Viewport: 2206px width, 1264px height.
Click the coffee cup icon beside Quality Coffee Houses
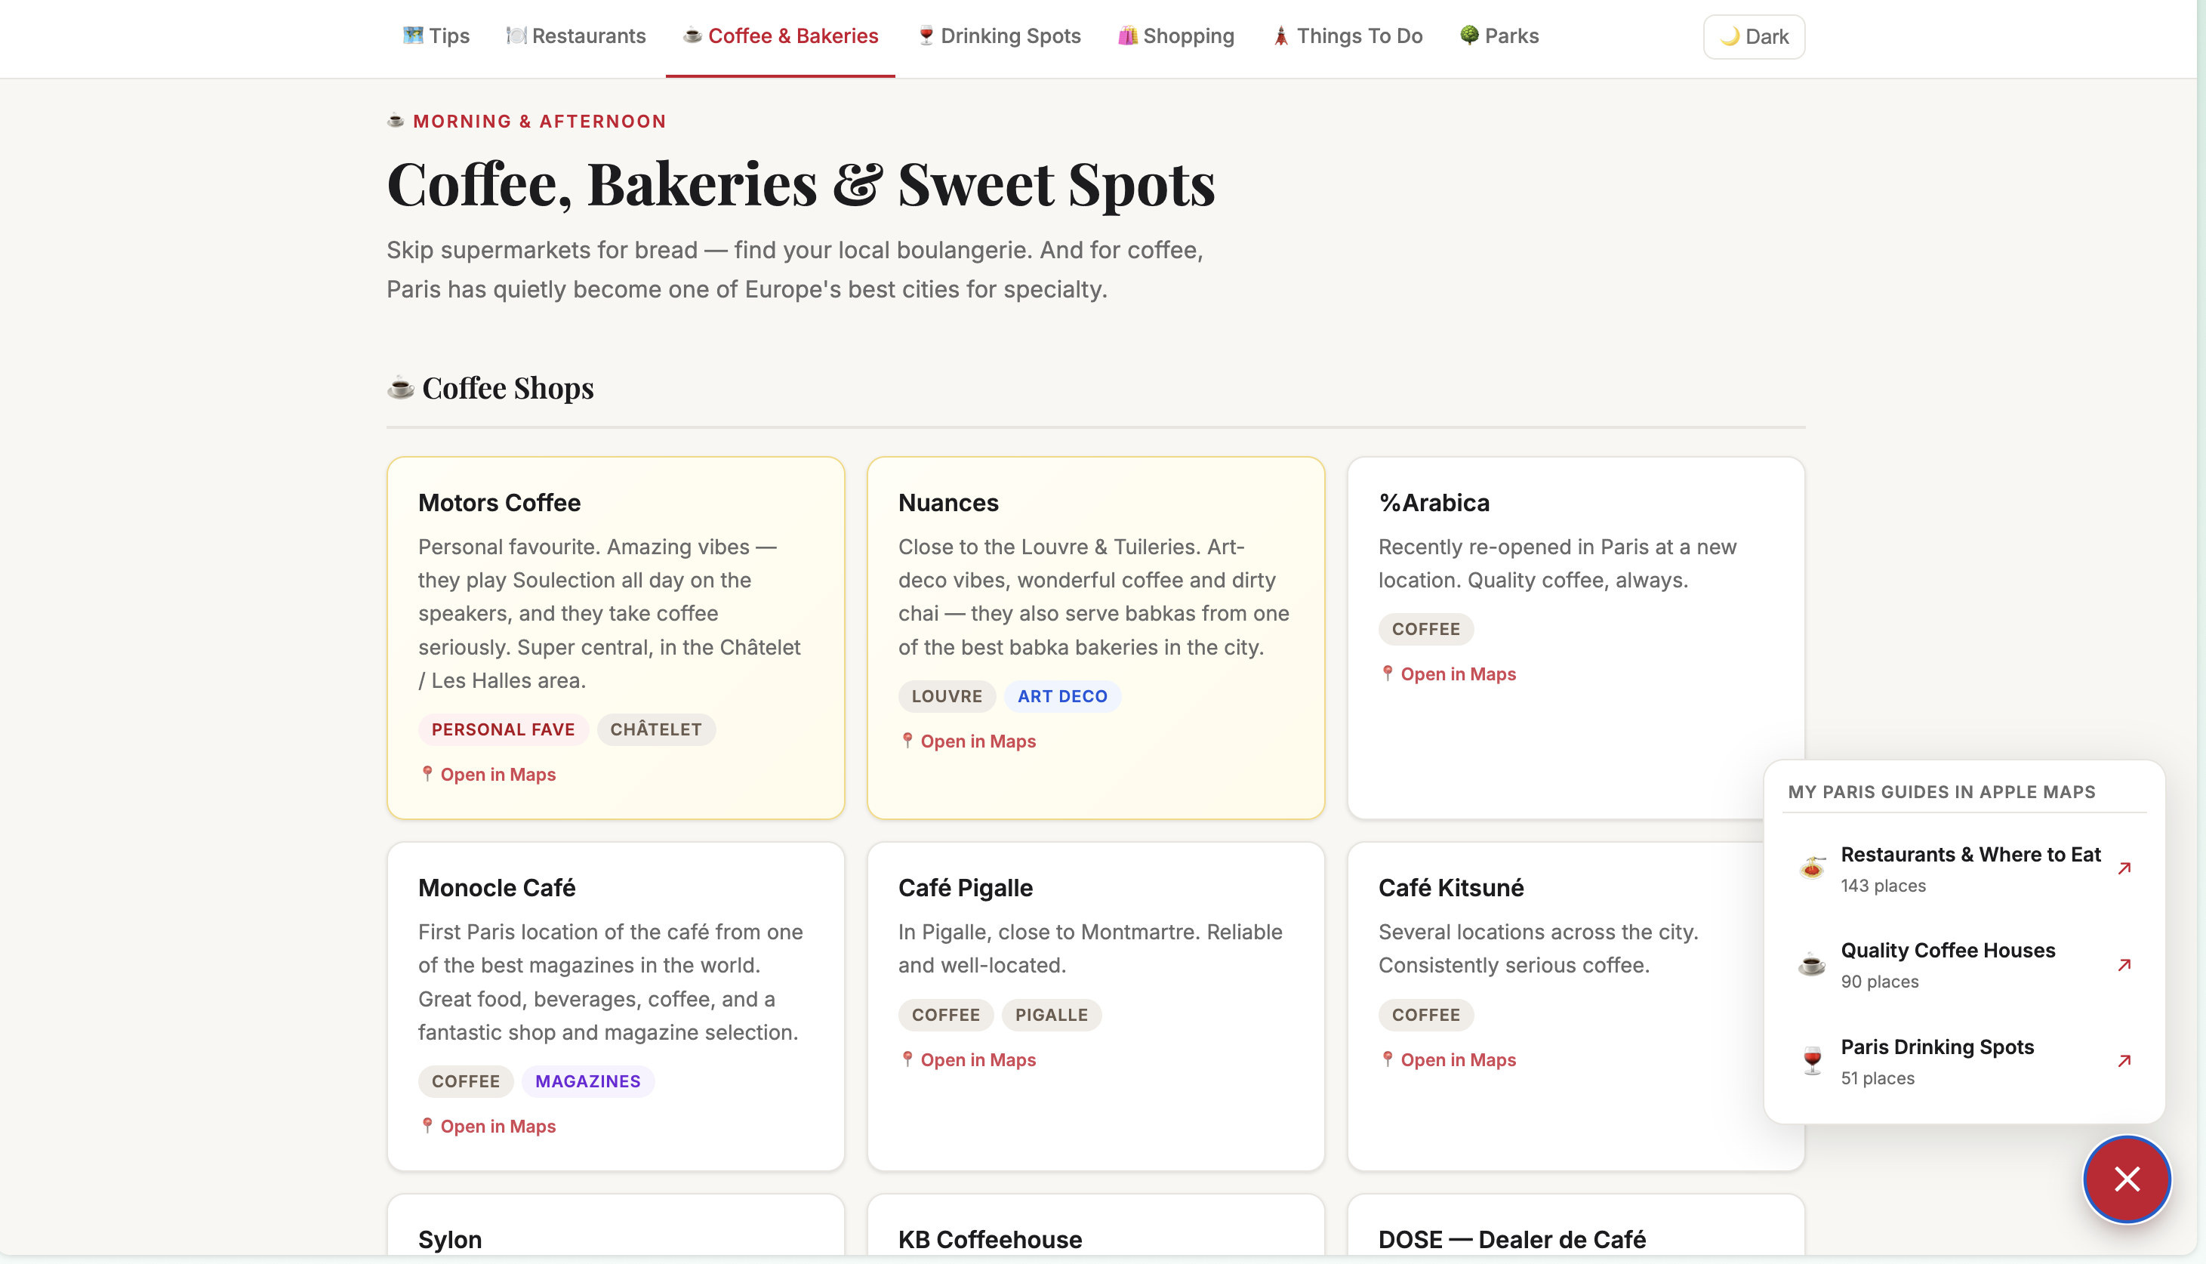tap(1812, 963)
